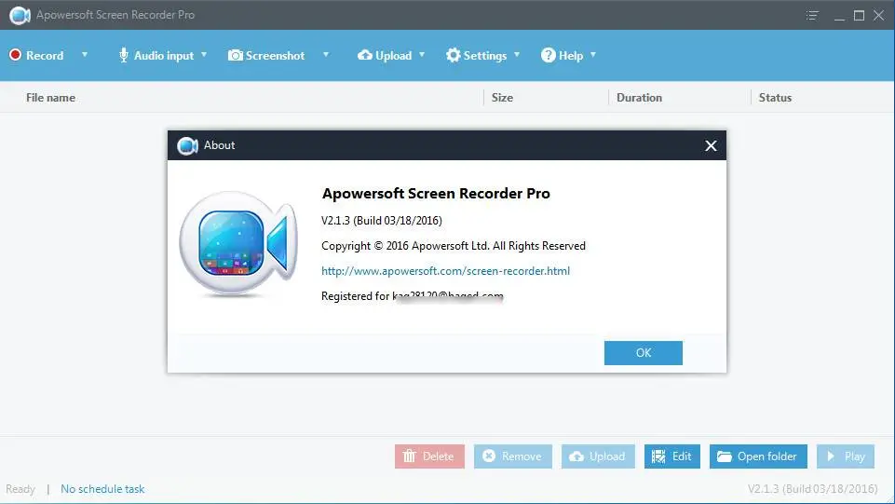
Task: Click the bottom Upload button
Action: click(x=598, y=456)
